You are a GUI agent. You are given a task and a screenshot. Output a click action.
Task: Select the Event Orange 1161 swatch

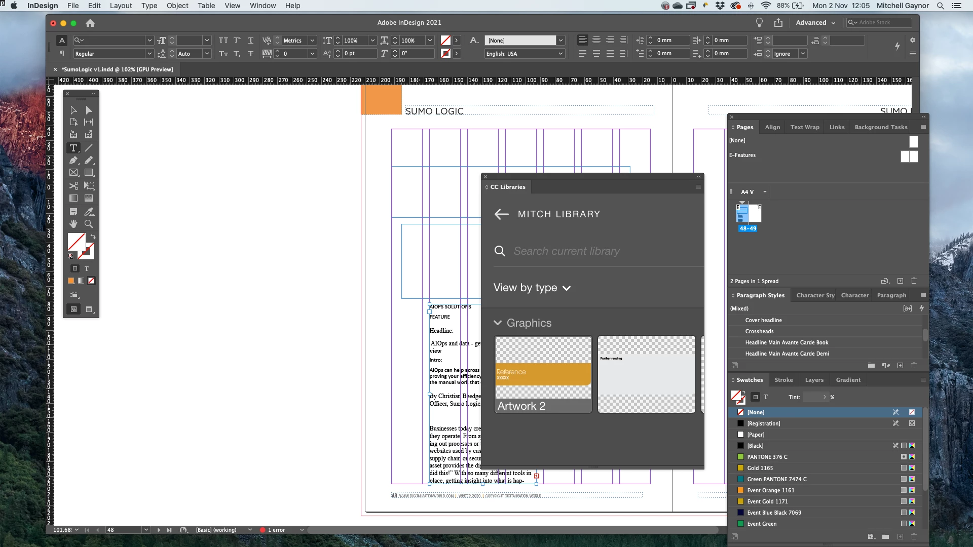[770, 490]
